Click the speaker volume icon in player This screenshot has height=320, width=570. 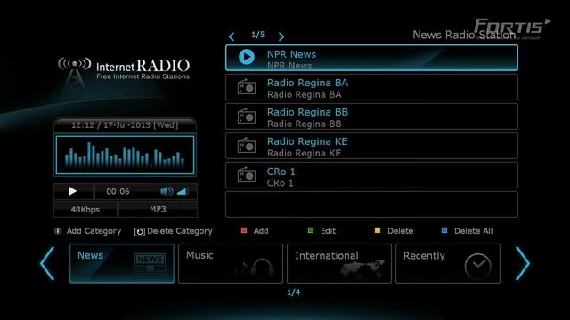(167, 191)
